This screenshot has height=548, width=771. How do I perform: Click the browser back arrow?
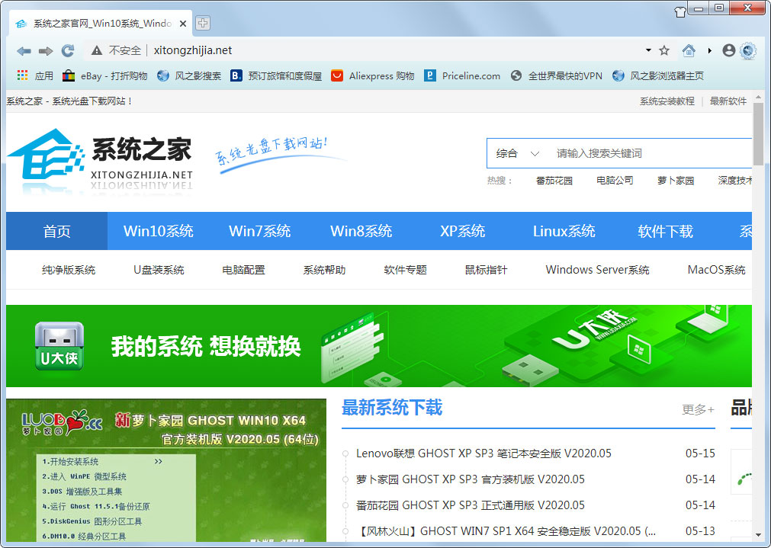(x=24, y=50)
